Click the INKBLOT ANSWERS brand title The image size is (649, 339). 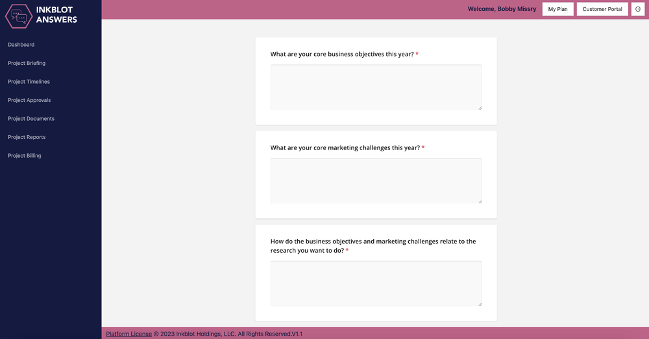point(56,15)
